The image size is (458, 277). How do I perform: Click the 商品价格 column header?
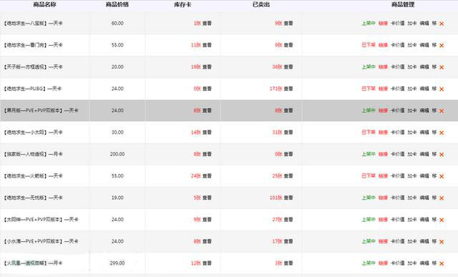click(x=117, y=4)
